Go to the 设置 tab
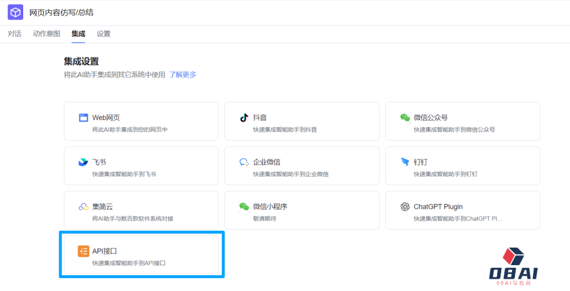This screenshot has width=570, height=291. click(x=103, y=34)
